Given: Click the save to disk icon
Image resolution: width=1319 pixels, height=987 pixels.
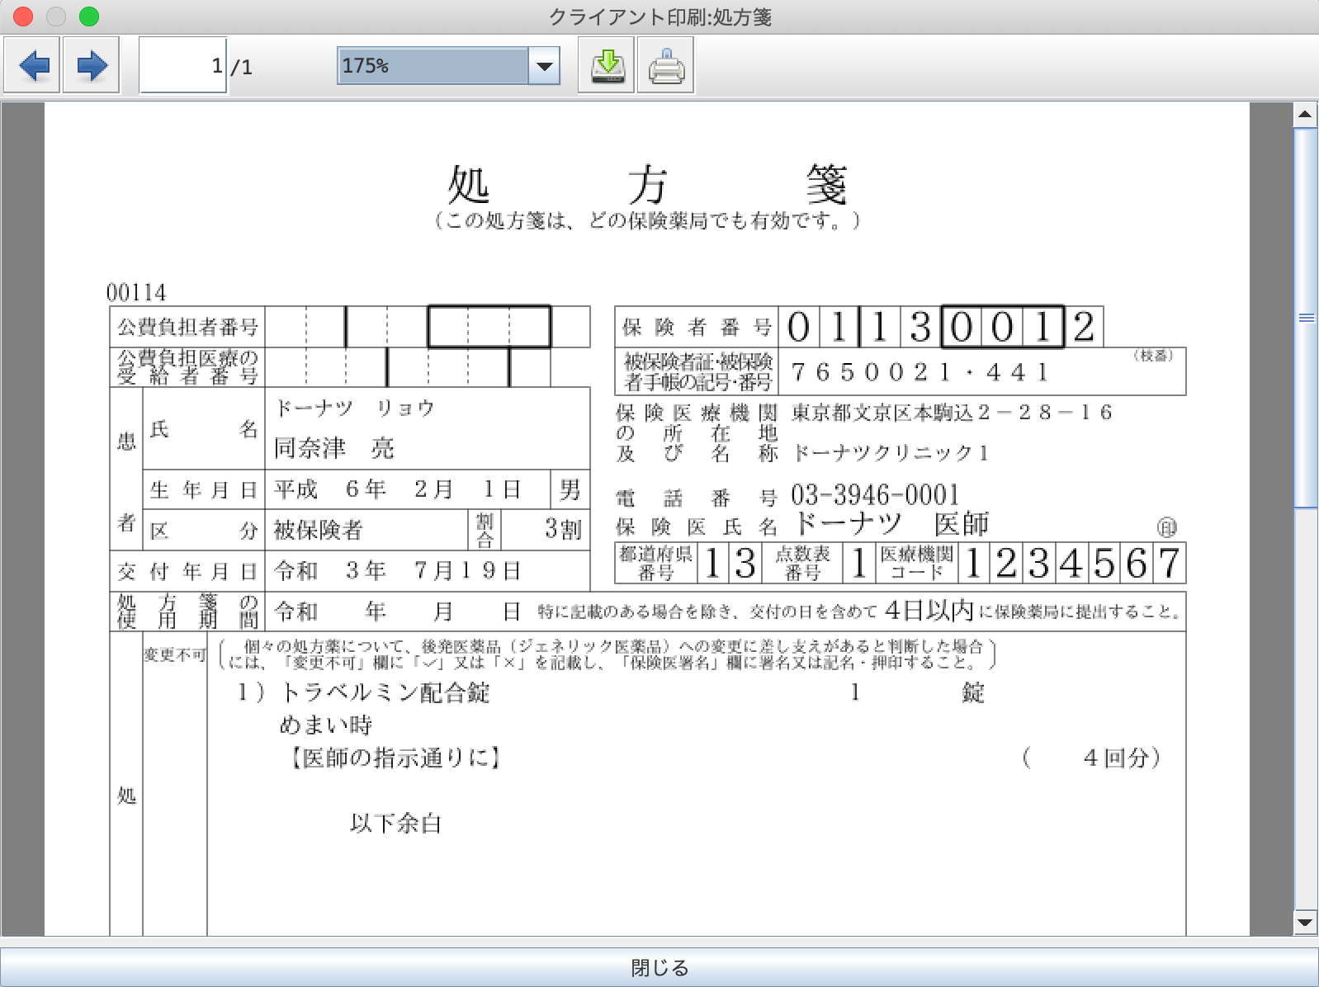Looking at the screenshot, I should (607, 65).
